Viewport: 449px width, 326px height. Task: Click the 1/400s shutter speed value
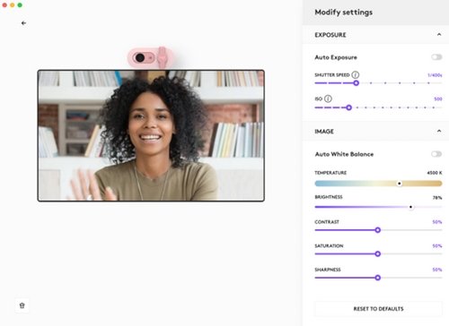[435, 75]
